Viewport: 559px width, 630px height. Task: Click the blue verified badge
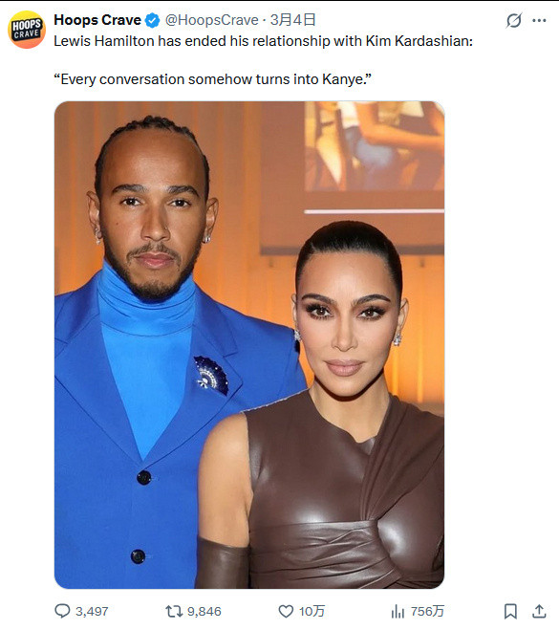click(152, 20)
